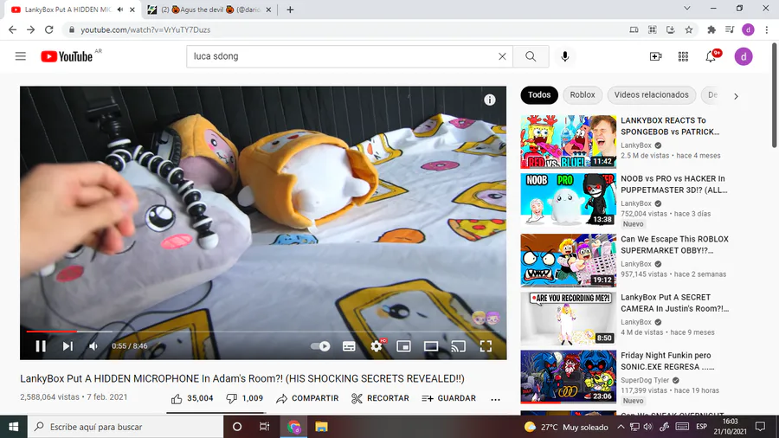The height and width of the screenshot is (438, 779).
Task: Save video to playlist with GUARDAR
Action: click(448, 398)
